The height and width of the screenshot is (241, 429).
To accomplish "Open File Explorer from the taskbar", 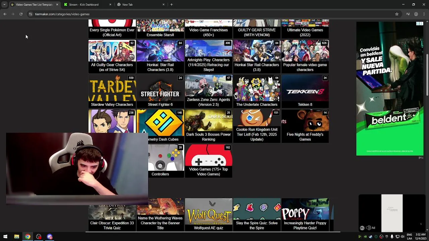I will coord(16,237).
